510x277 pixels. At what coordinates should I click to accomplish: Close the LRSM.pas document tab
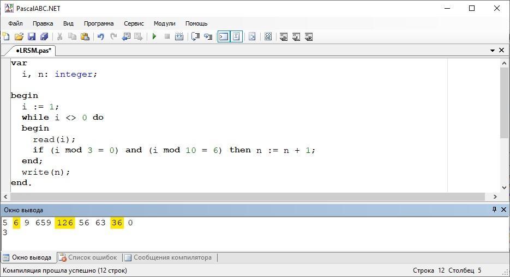[x=501, y=50]
